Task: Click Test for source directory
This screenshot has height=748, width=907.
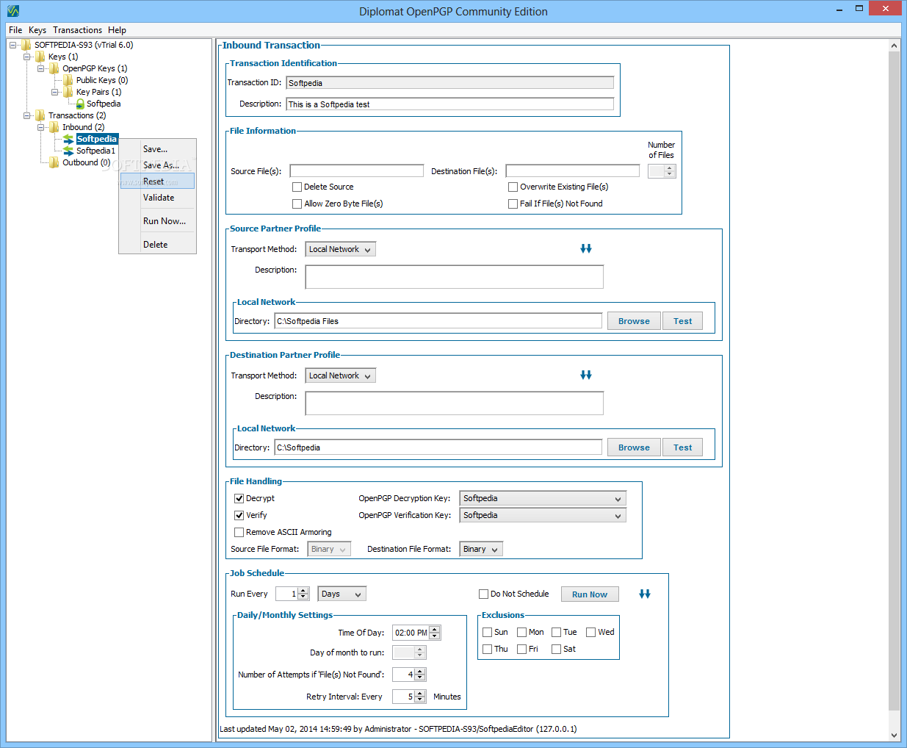Action: [683, 321]
